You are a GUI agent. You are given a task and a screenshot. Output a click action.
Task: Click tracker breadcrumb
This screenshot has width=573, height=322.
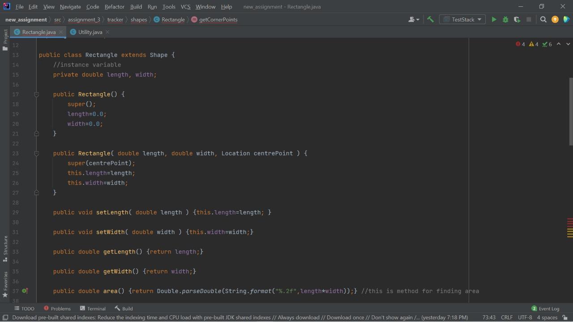tap(115, 20)
